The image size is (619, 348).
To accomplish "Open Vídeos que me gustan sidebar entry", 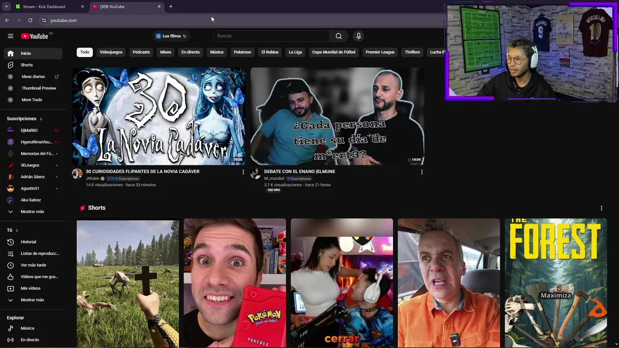I will [x=33, y=276].
